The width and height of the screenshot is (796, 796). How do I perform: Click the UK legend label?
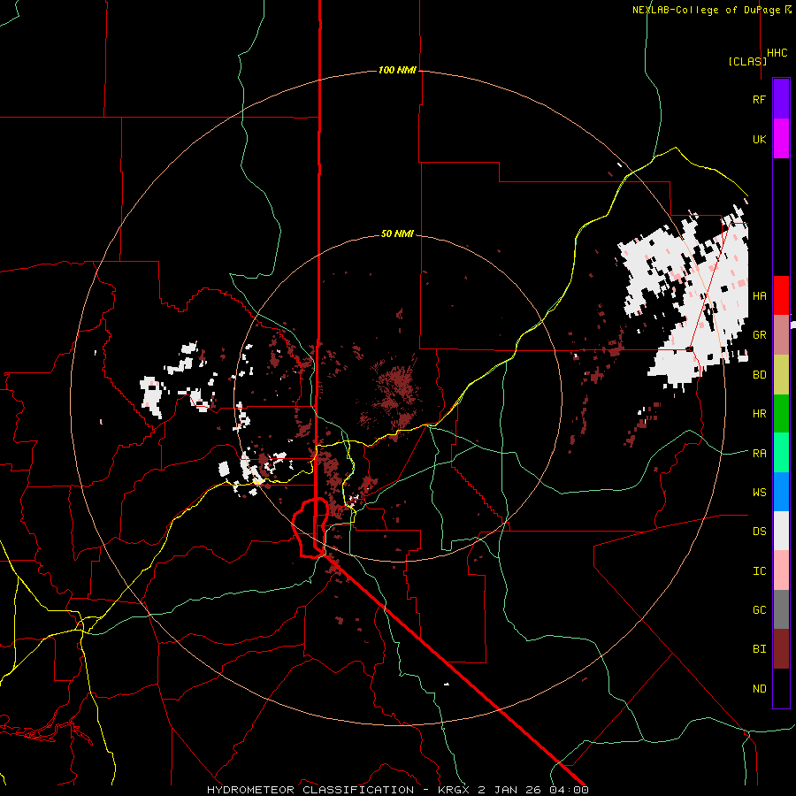coord(759,139)
